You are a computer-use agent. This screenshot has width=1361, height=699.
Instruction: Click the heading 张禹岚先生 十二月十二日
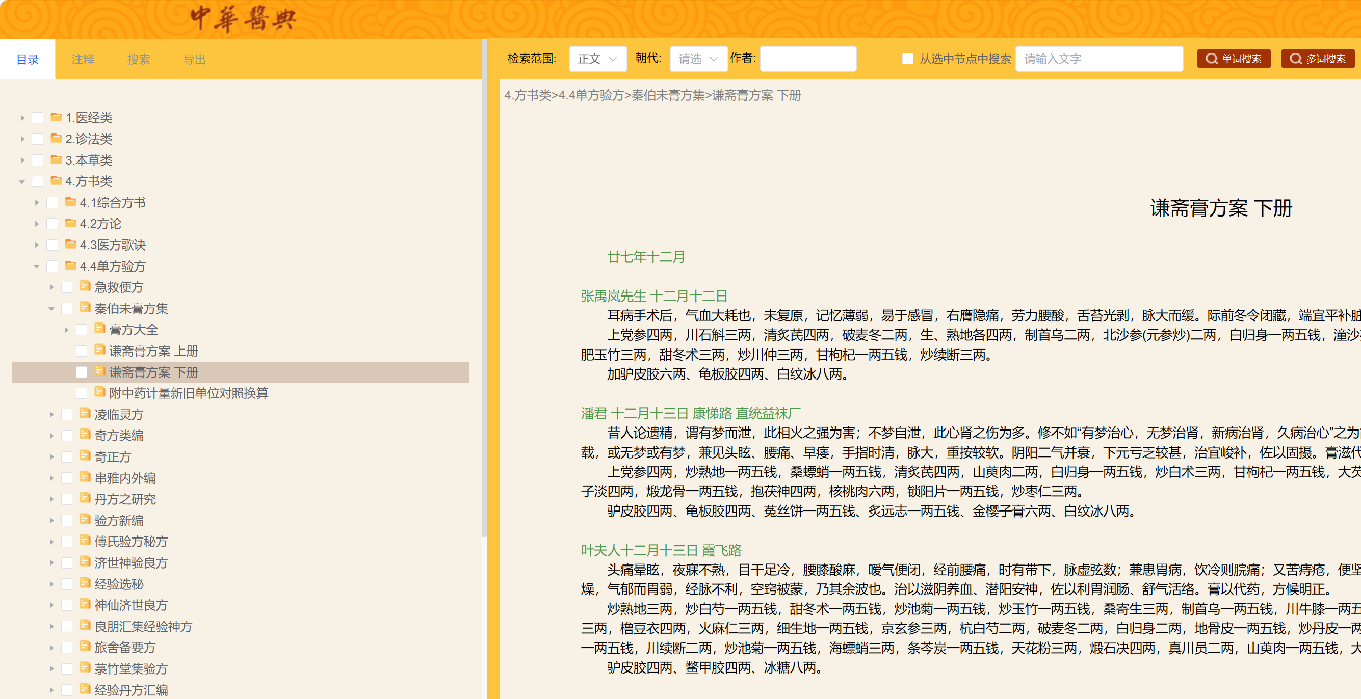click(654, 295)
